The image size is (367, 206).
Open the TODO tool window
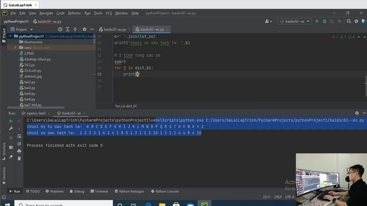33,191
